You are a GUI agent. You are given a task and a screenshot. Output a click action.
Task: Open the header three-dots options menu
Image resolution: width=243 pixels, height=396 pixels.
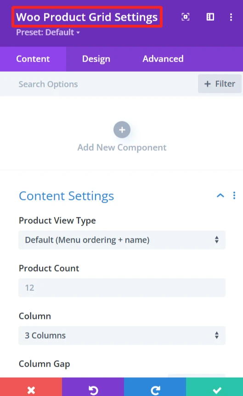click(231, 17)
